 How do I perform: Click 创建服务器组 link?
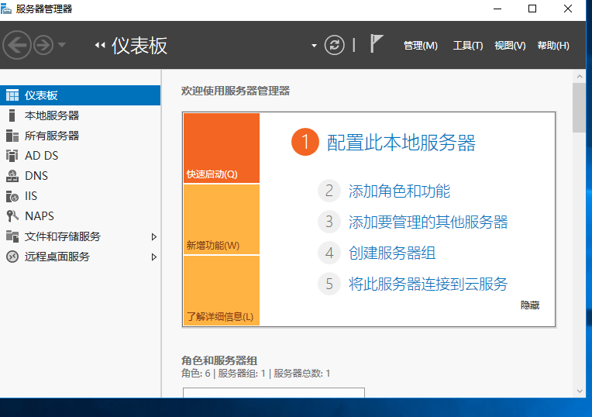tap(392, 253)
